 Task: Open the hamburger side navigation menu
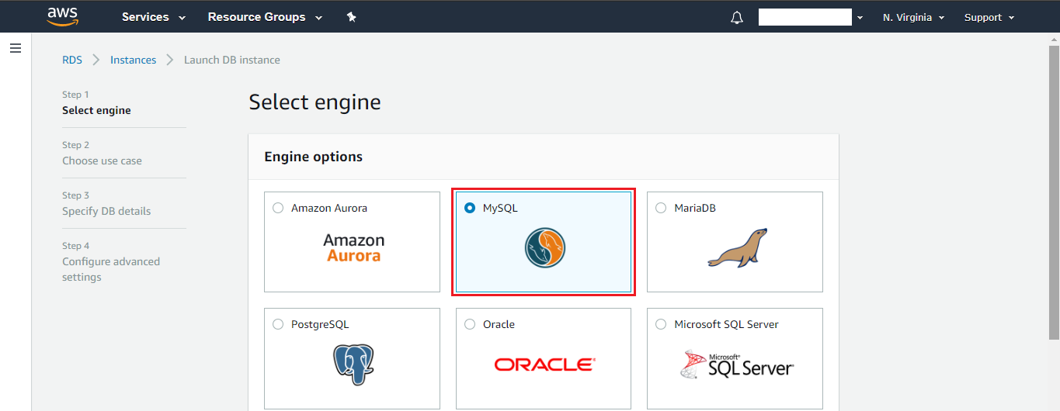16,48
